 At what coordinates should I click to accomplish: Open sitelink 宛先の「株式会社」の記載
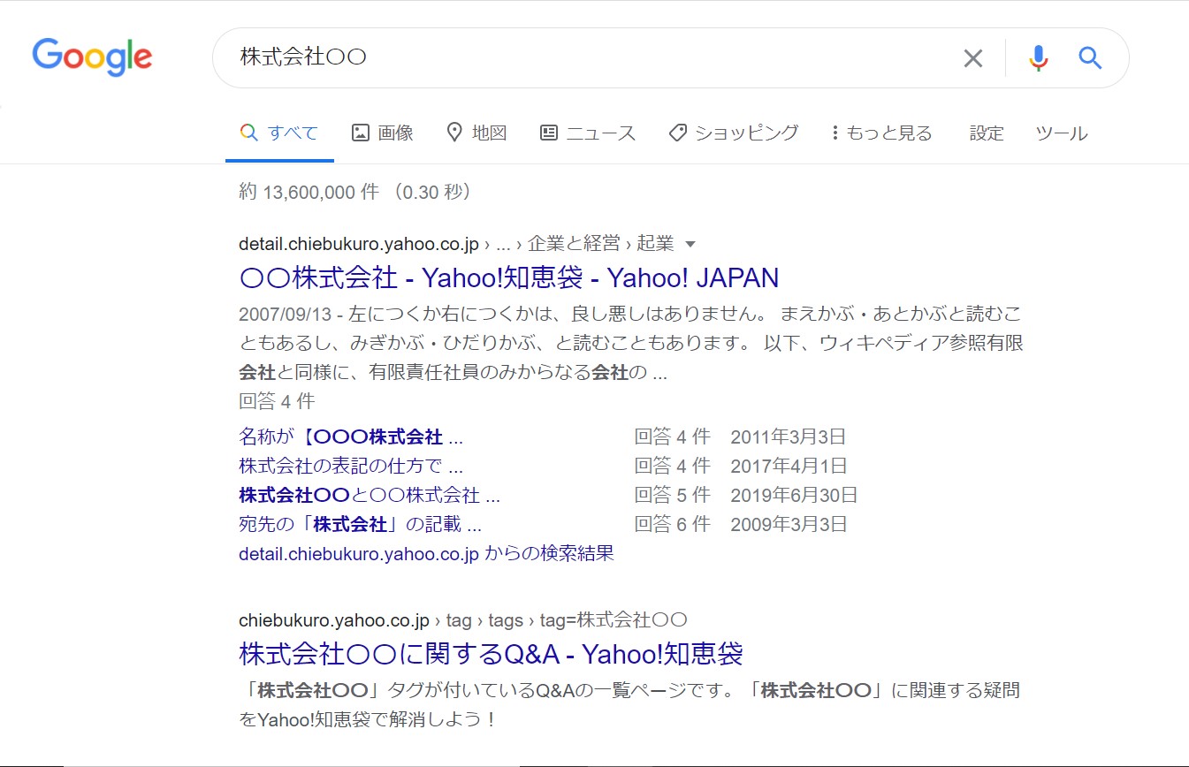(360, 524)
